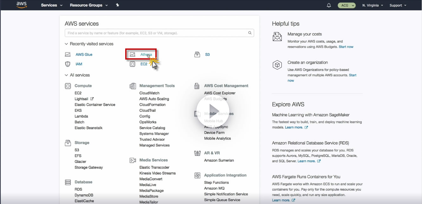The height and width of the screenshot is (204, 422).
Task: Open MediaConvert under Media Services
Action: 151,179
